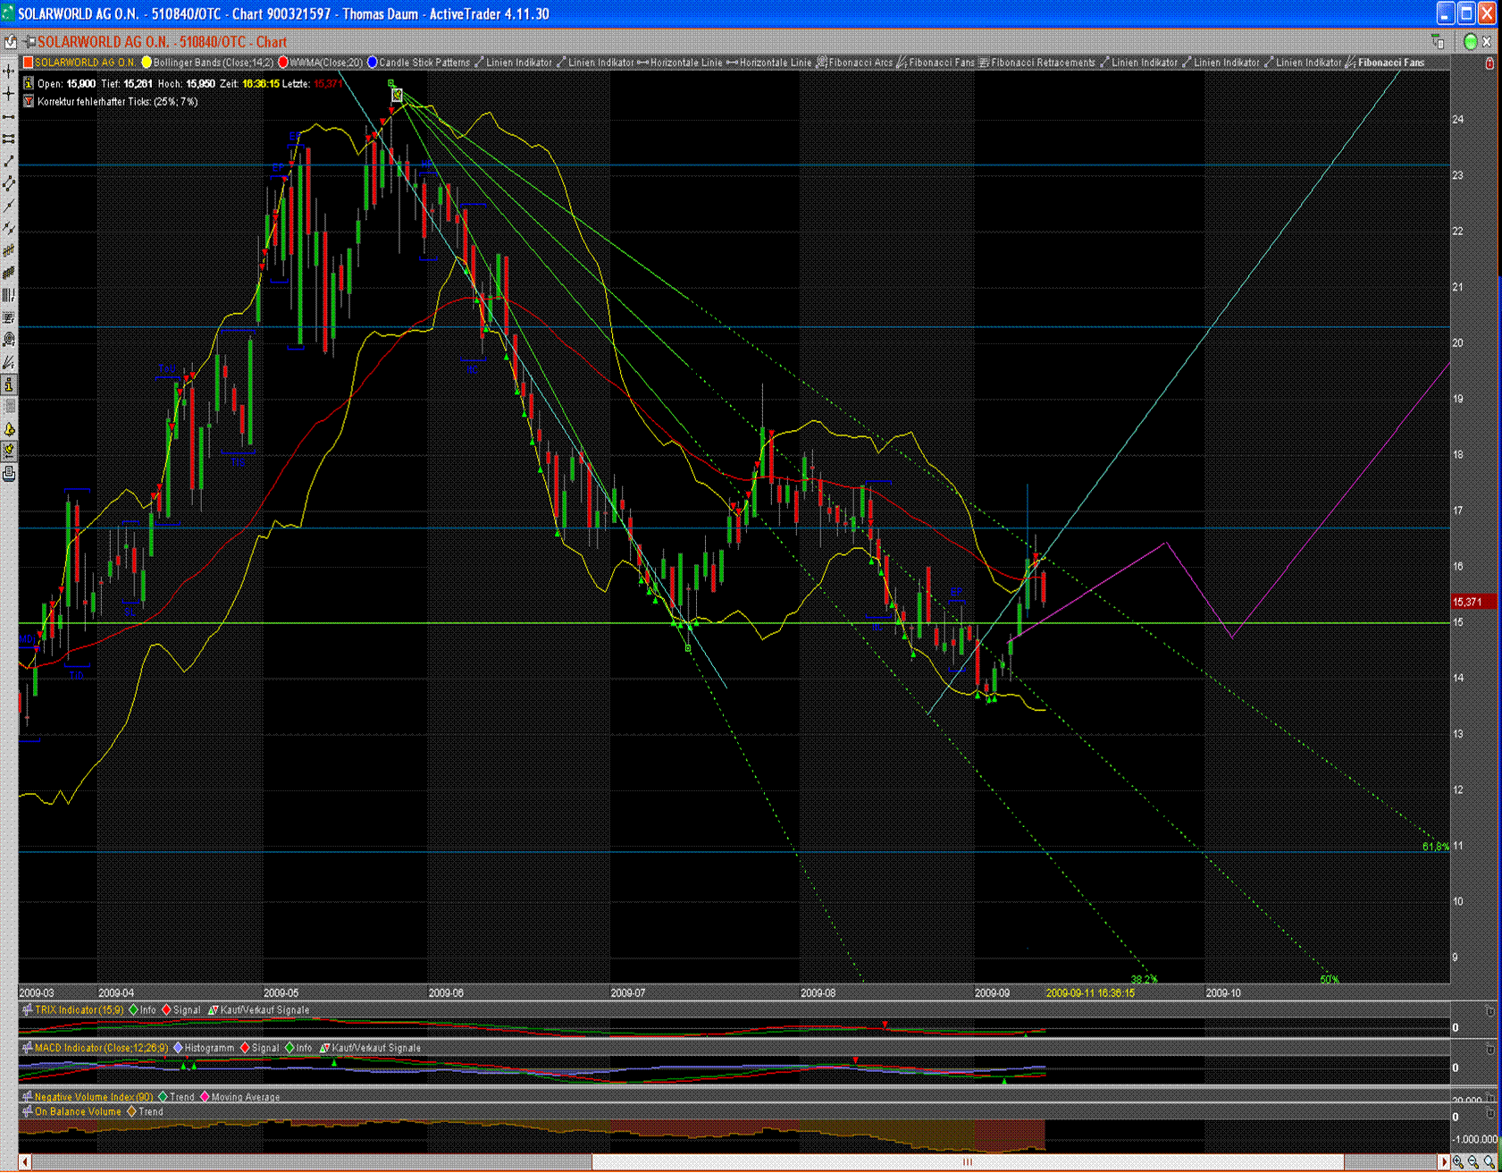Click the SOLARWORLD AG O.N. series label
The height and width of the screenshot is (1173, 1502).
coord(85,63)
